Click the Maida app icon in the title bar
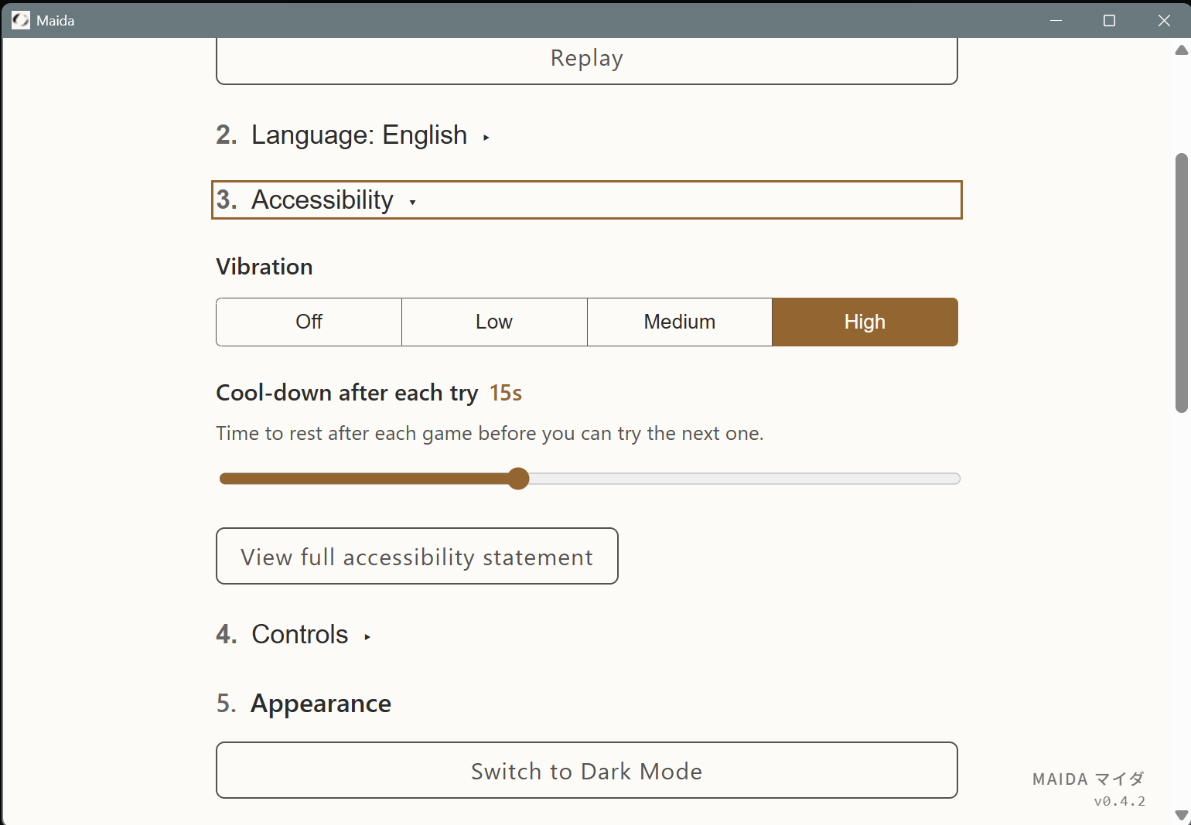Screen dimensions: 1191x825 tap(20, 20)
